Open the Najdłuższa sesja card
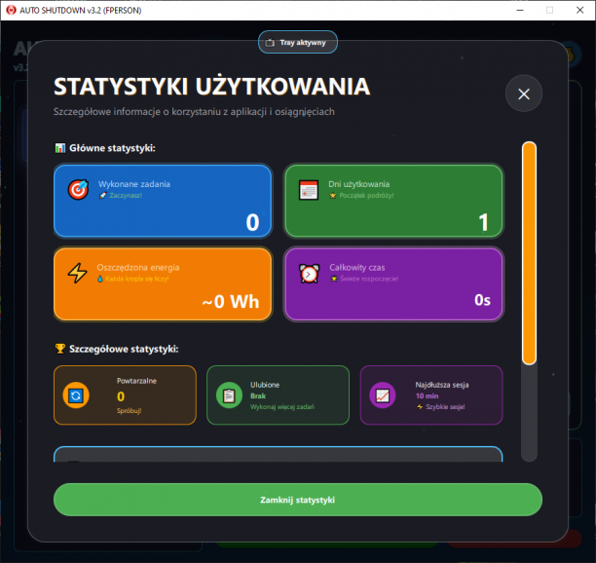The height and width of the screenshot is (563, 596). pos(431,394)
